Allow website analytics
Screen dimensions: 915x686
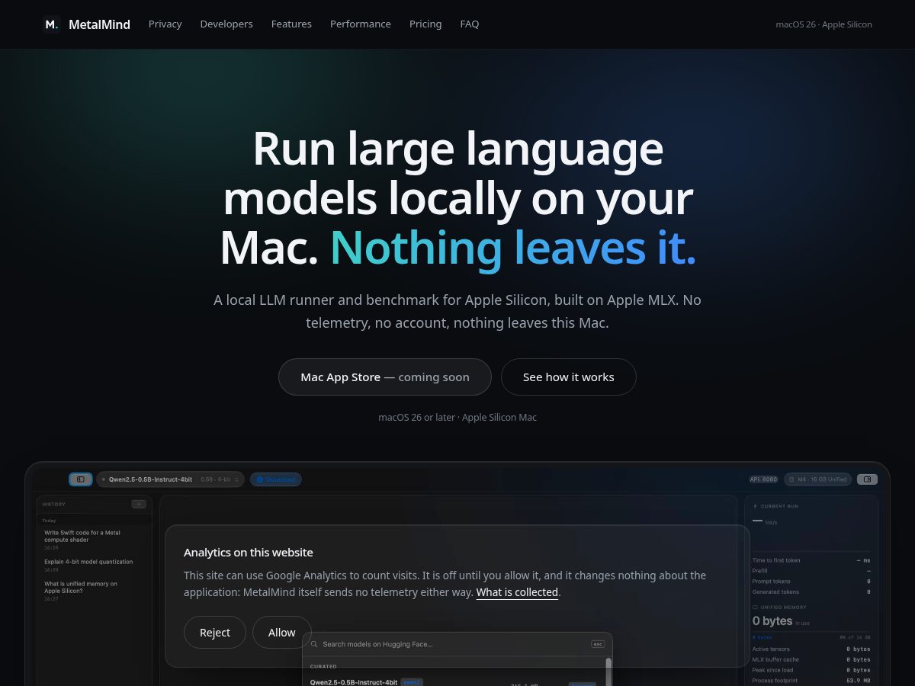point(282,633)
